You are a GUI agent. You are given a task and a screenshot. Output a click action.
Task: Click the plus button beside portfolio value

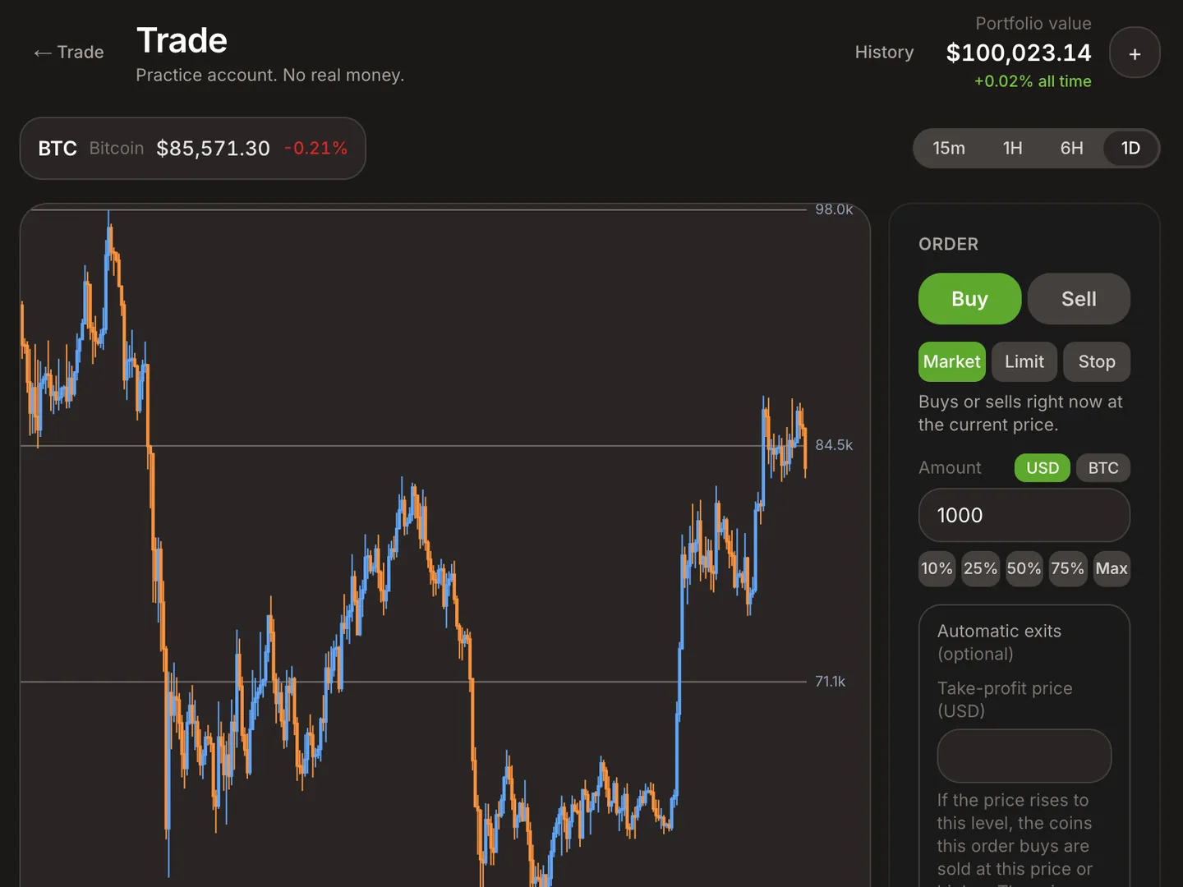pyautogui.click(x=1135, y=53)
